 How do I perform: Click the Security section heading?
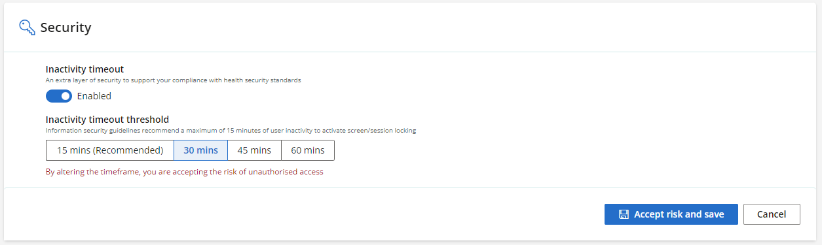(x=65, y=27)
